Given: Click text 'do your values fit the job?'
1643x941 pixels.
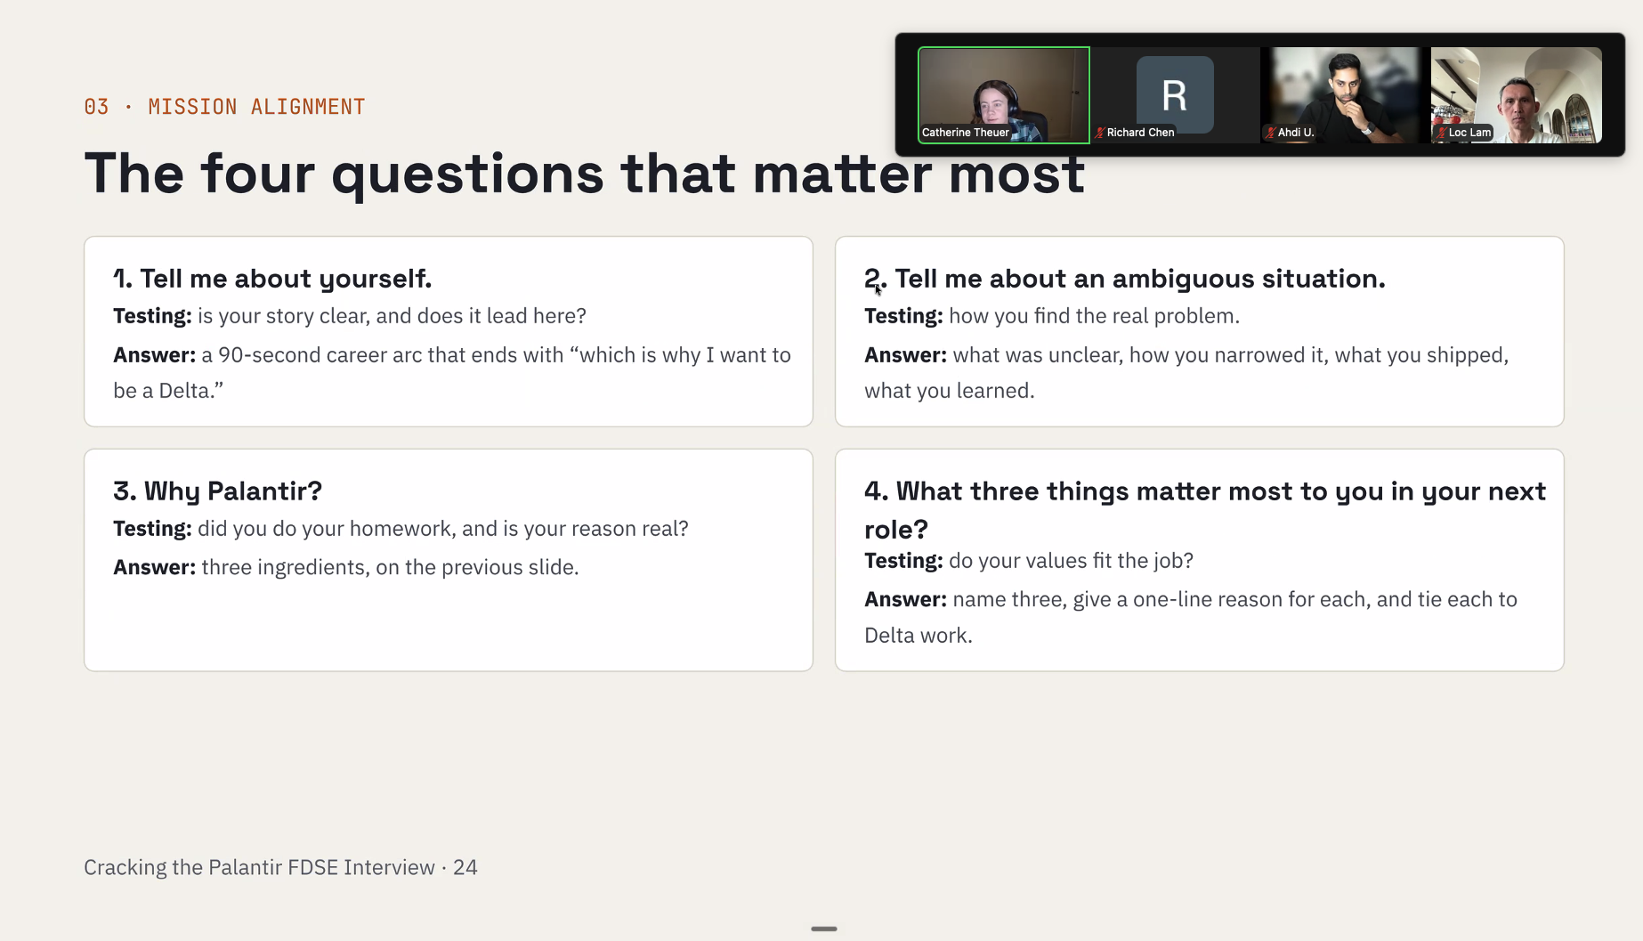Looking at the screenshot, I should coord(1071,561).
